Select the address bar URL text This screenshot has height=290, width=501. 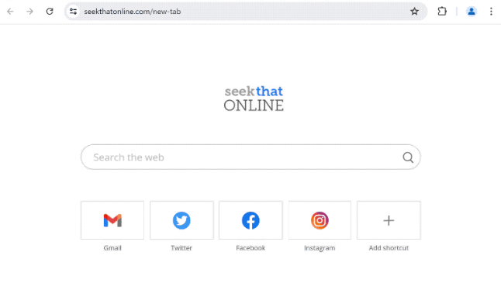(133, 12)
